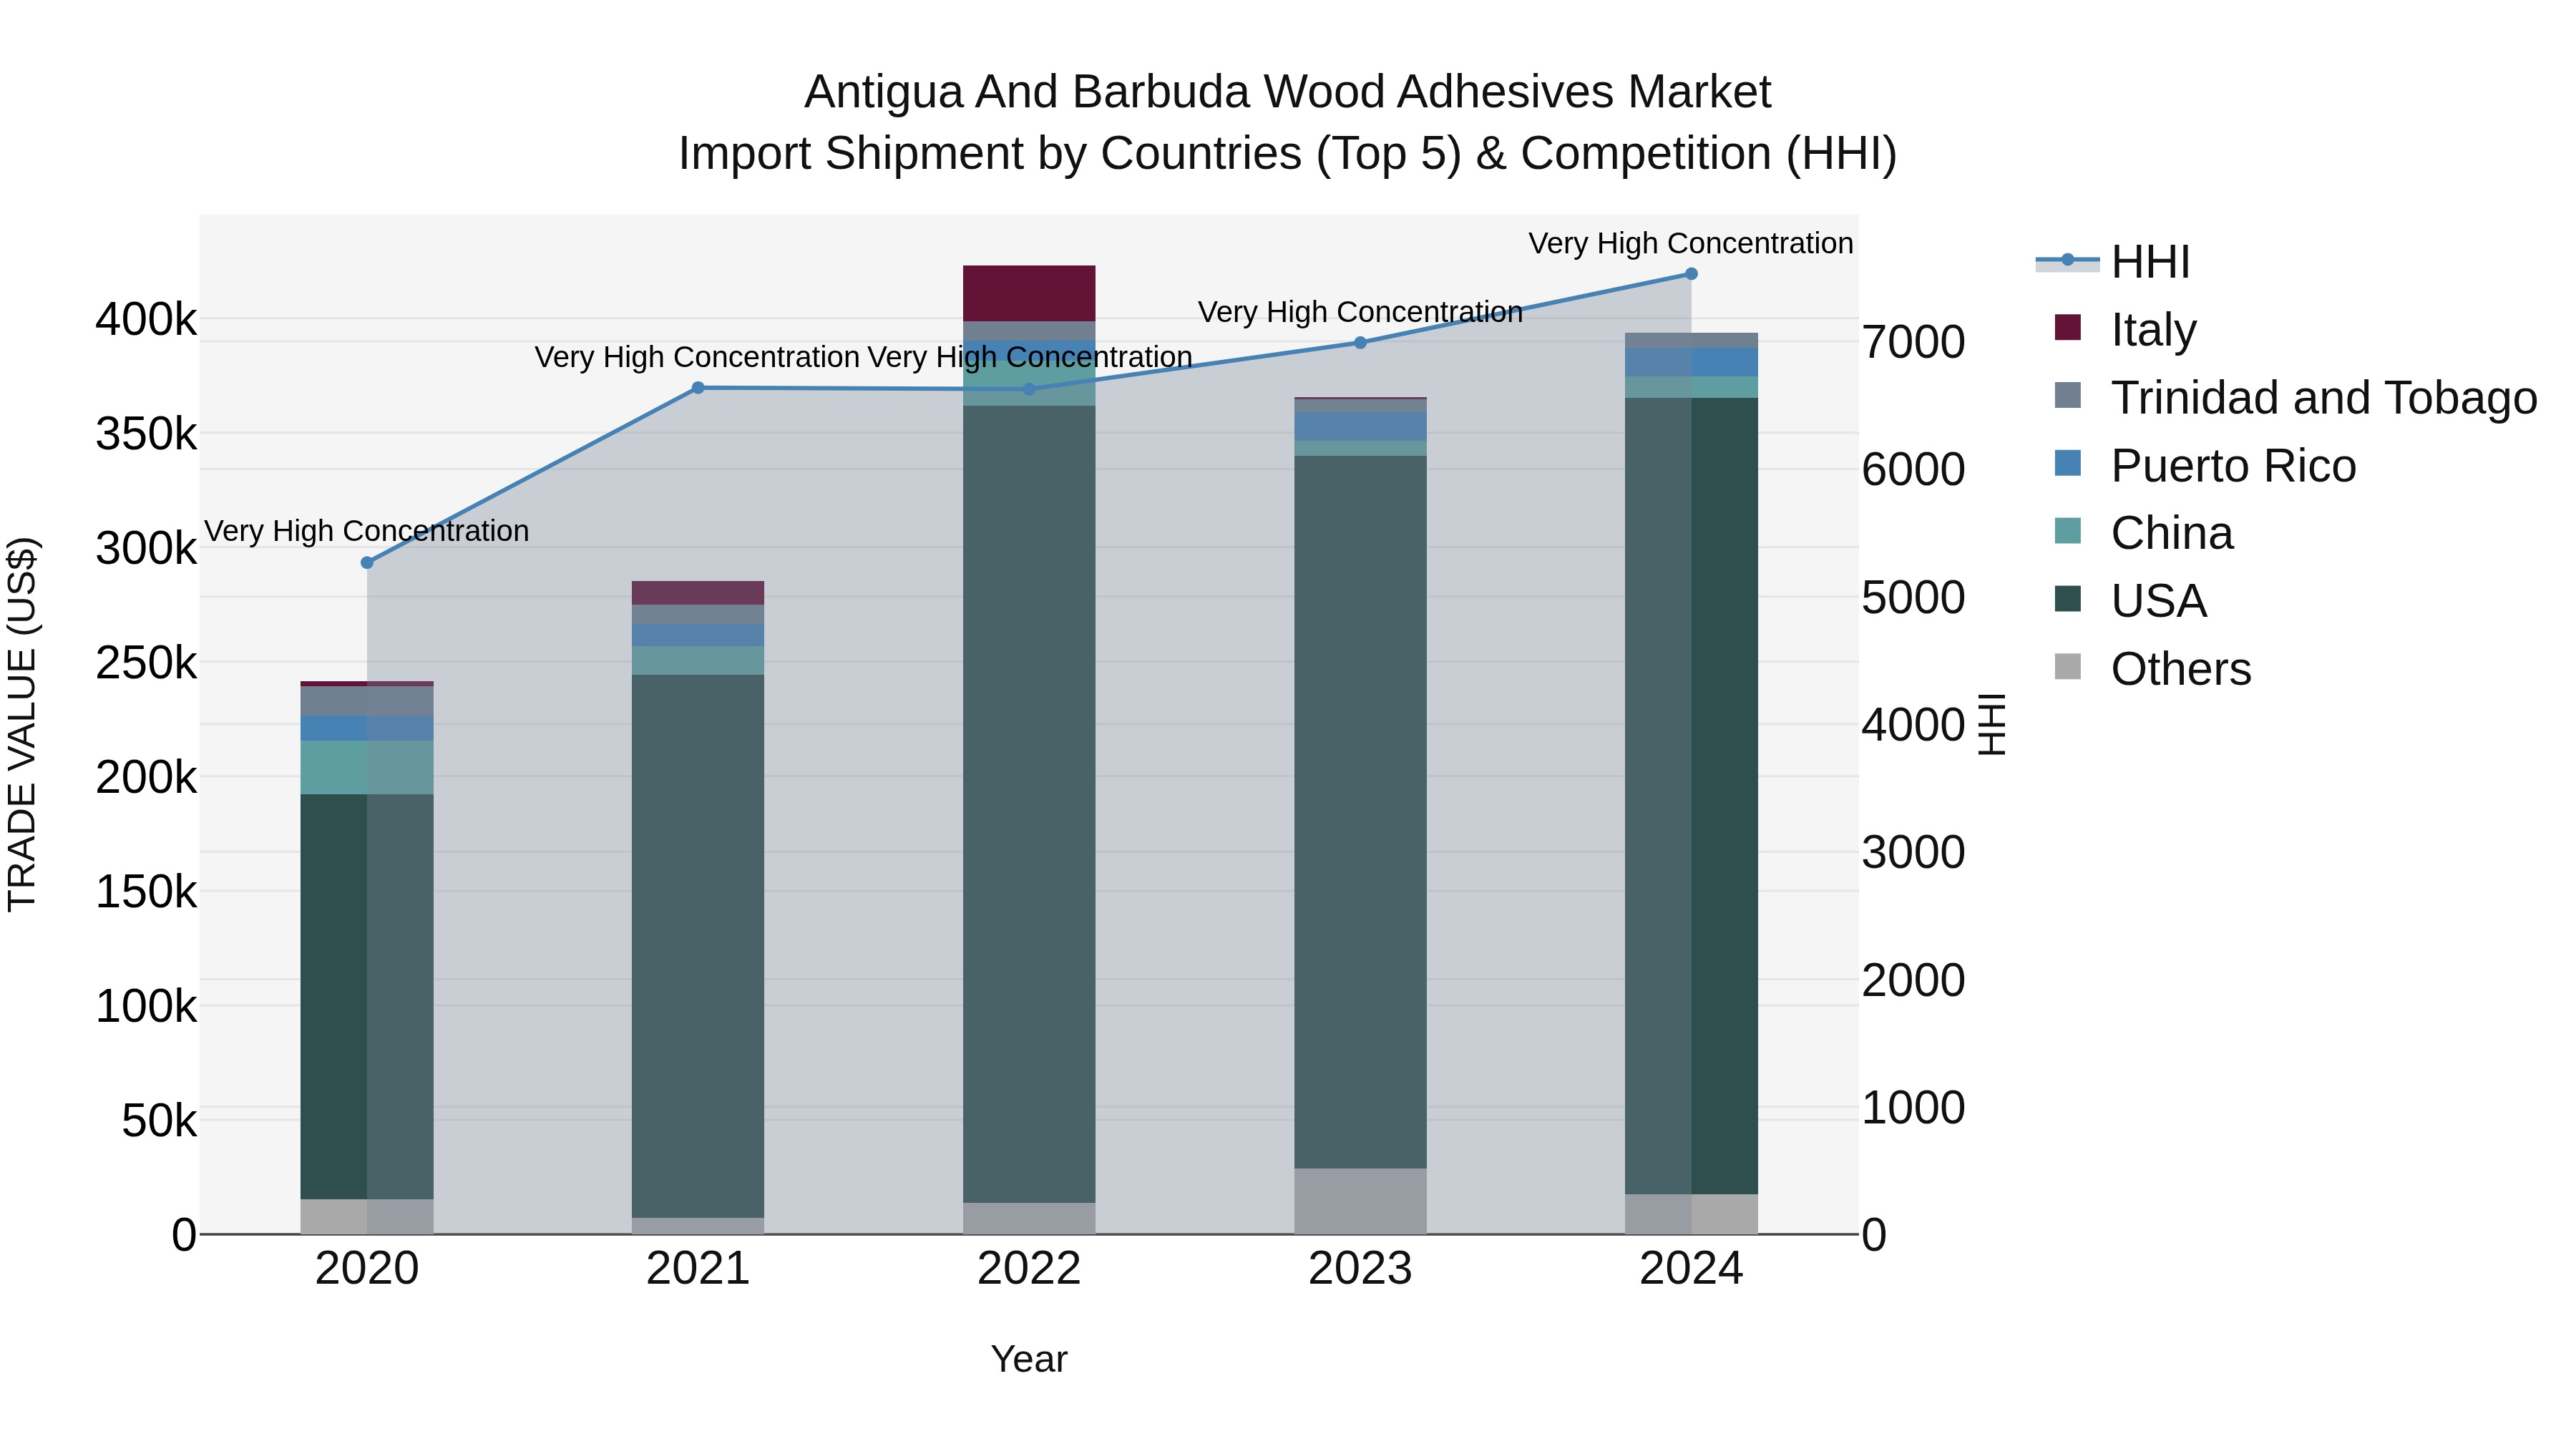The image size is (2576, 1449).
Task: Click the HHI marker for 2021
Action: [698, 388]
